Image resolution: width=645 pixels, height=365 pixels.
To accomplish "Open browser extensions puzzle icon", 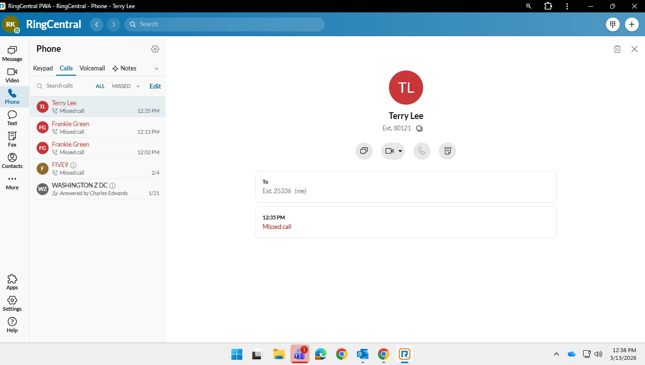I will [548, 6].
